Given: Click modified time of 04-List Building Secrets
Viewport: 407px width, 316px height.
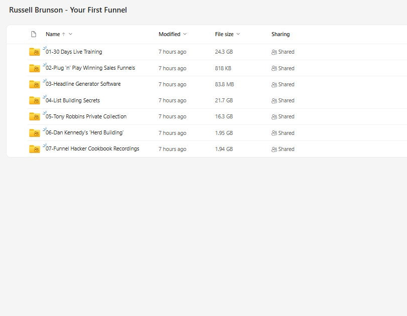Looking at the screenshot, I should [x=172, y=100].
